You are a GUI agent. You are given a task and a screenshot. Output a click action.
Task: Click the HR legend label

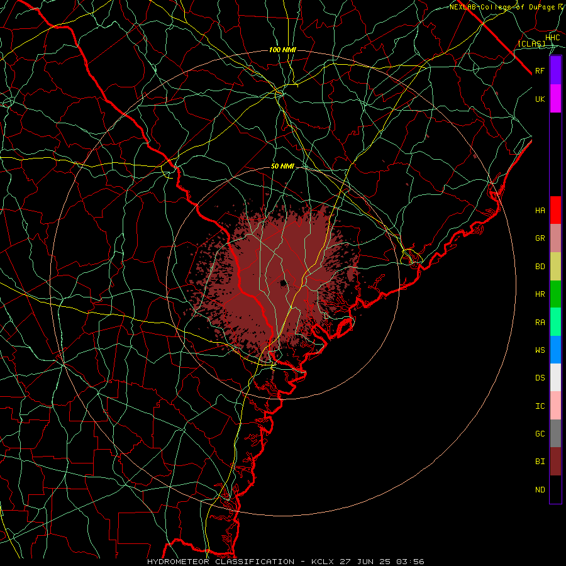tap(540, 294)
